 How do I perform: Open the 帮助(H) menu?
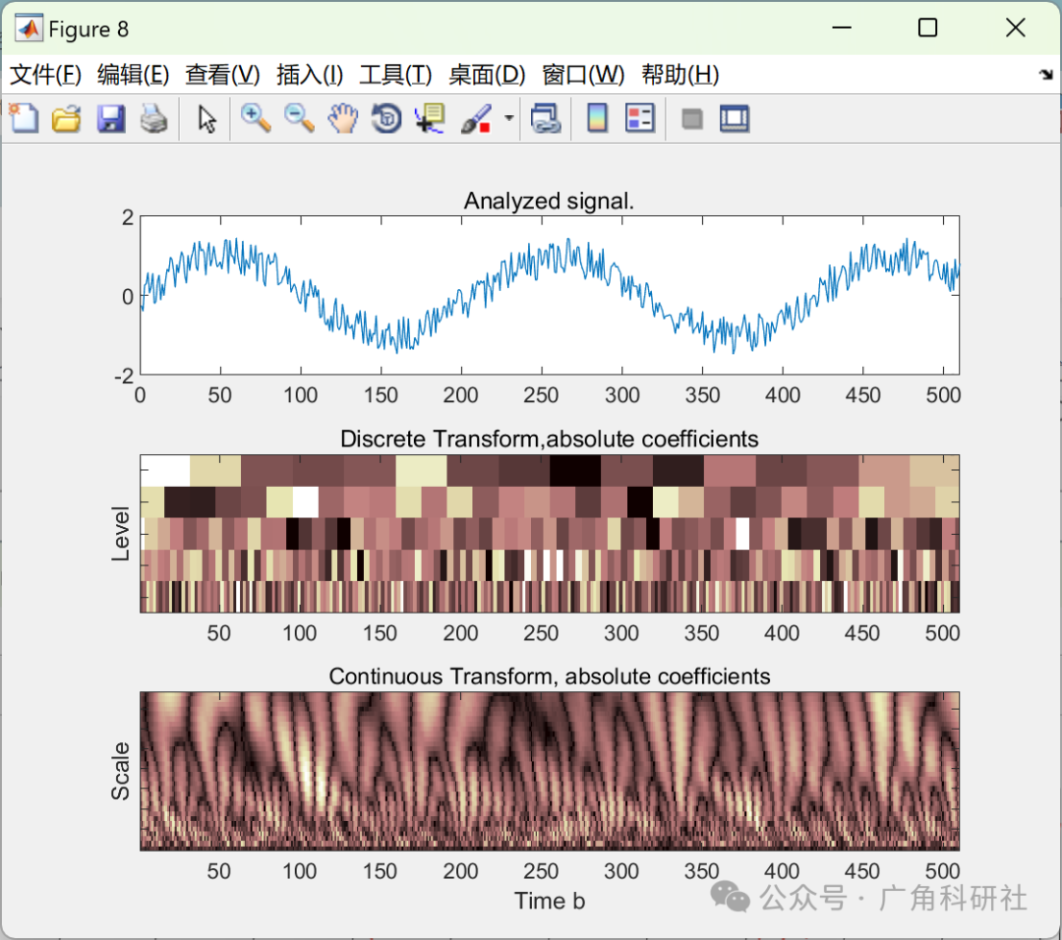(680, 75)
